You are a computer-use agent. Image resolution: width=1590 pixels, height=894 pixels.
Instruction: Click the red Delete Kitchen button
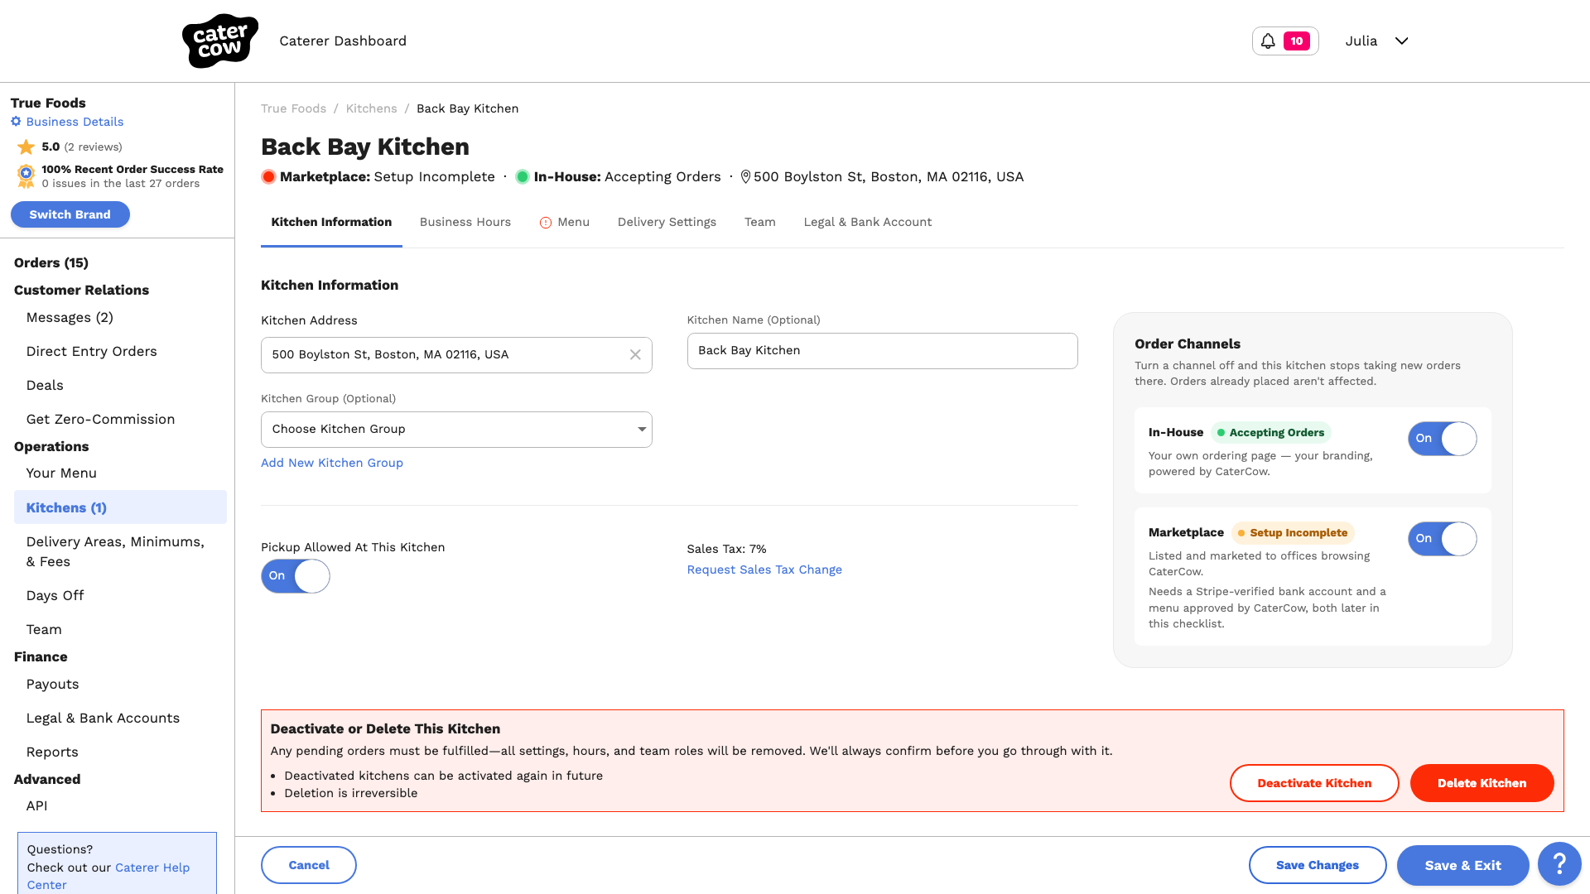click(x=1482, y=783)
